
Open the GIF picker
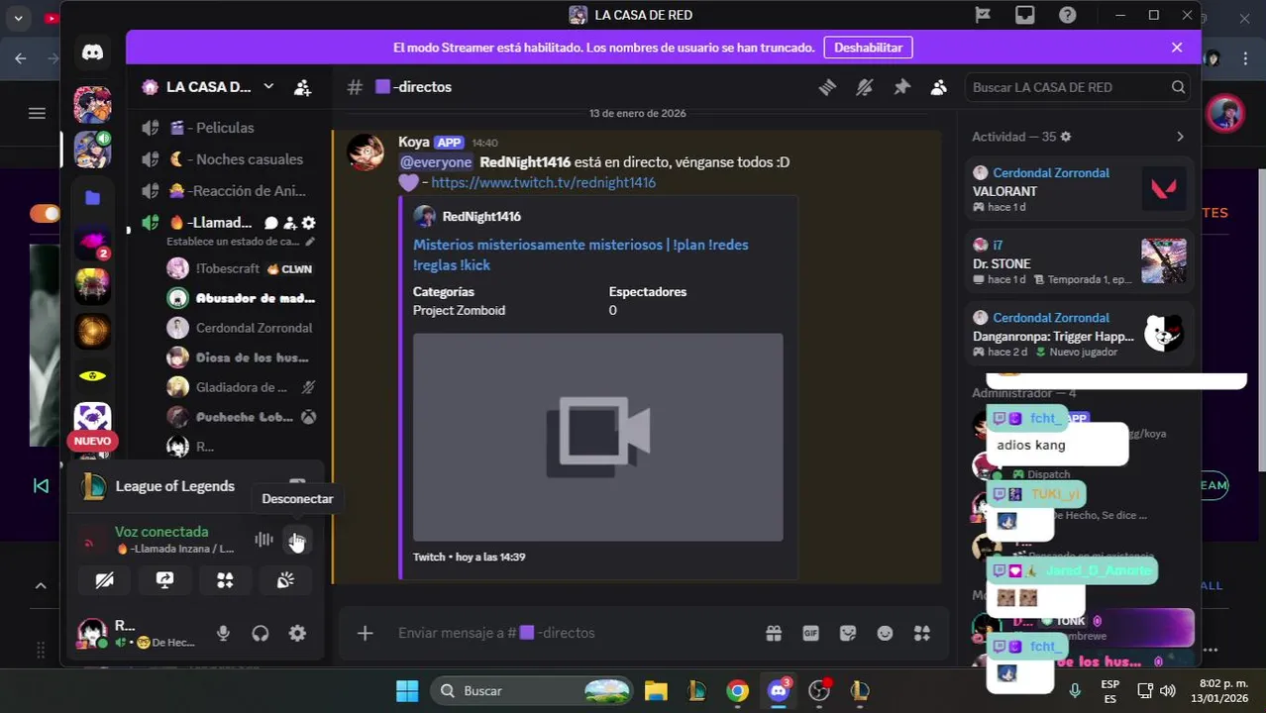click(x=810, y=633)
